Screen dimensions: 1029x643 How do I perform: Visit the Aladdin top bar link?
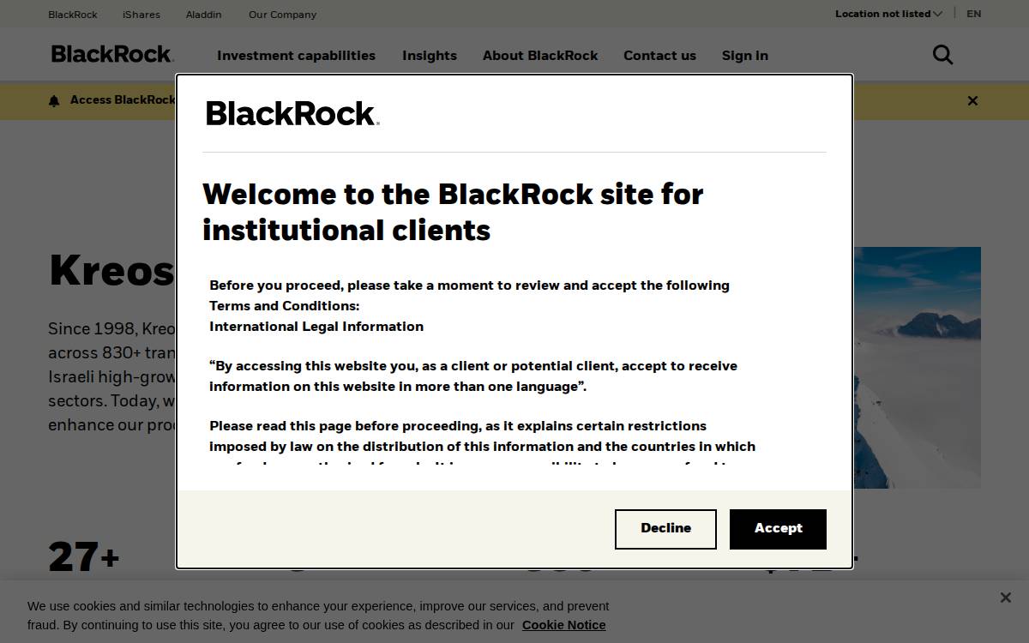point(203,15)
